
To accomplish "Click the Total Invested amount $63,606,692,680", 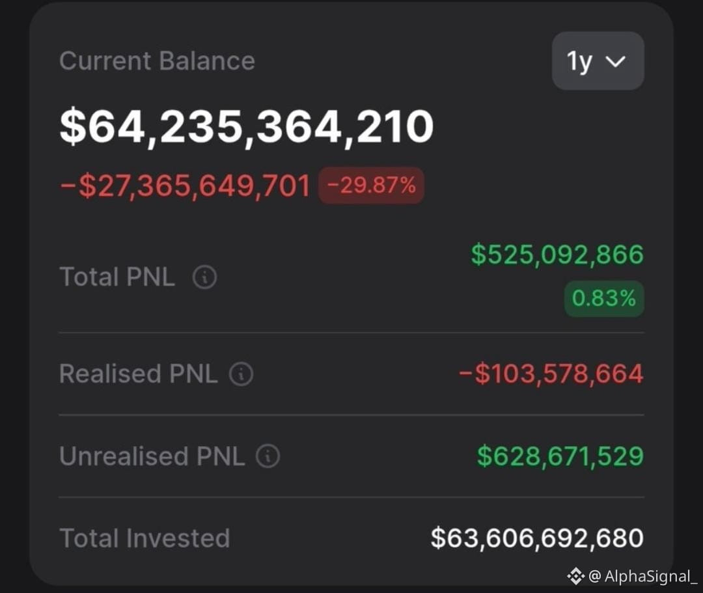I will (537, 538).
